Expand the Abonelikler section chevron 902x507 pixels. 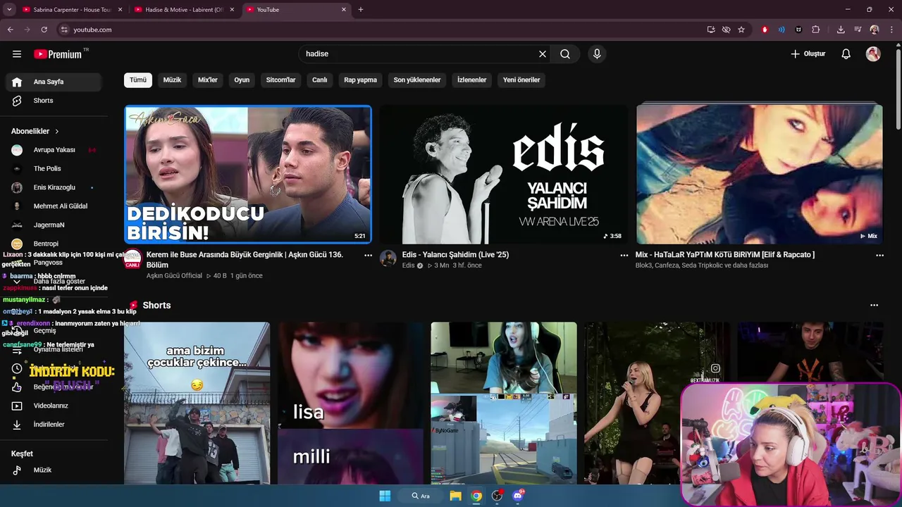tap(57, 132)
